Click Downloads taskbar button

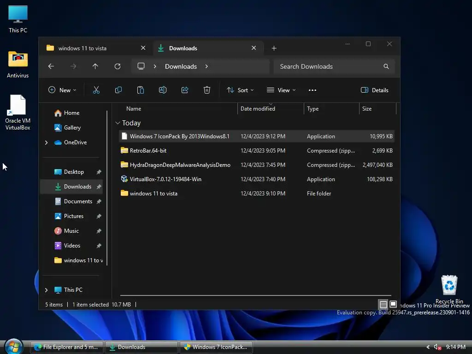point(141,347)
